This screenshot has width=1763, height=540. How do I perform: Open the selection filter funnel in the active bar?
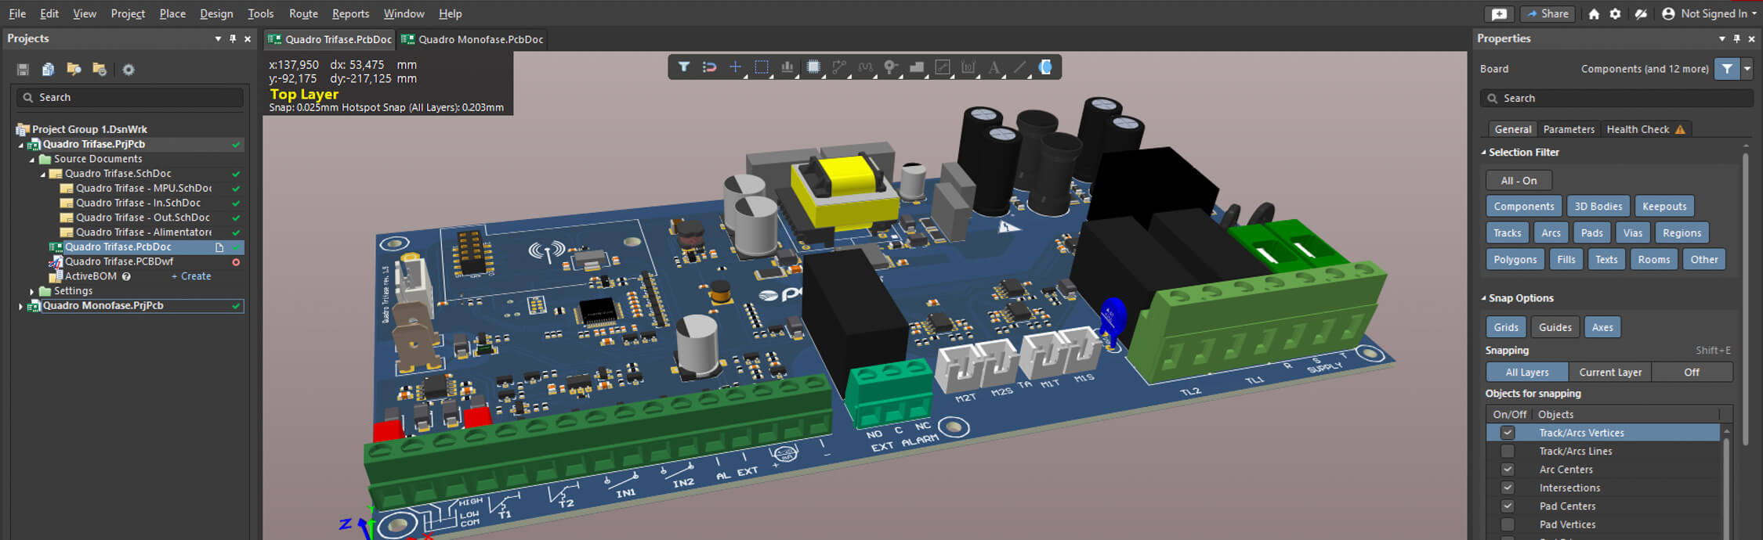[x=683, y=67]
